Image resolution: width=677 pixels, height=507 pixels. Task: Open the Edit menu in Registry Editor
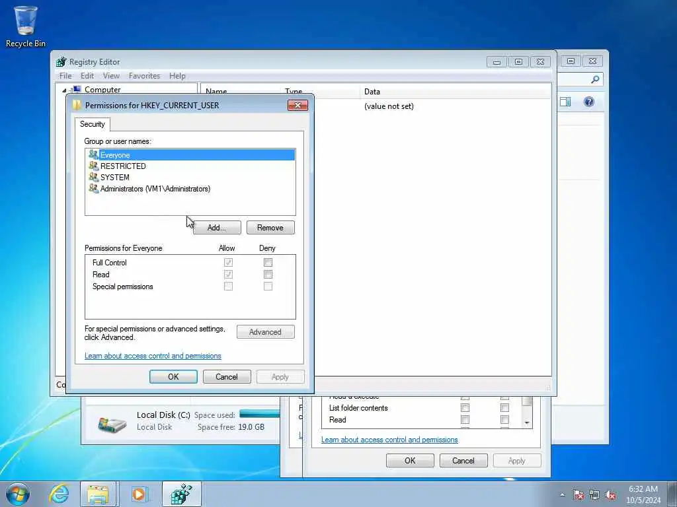point(87,76)
